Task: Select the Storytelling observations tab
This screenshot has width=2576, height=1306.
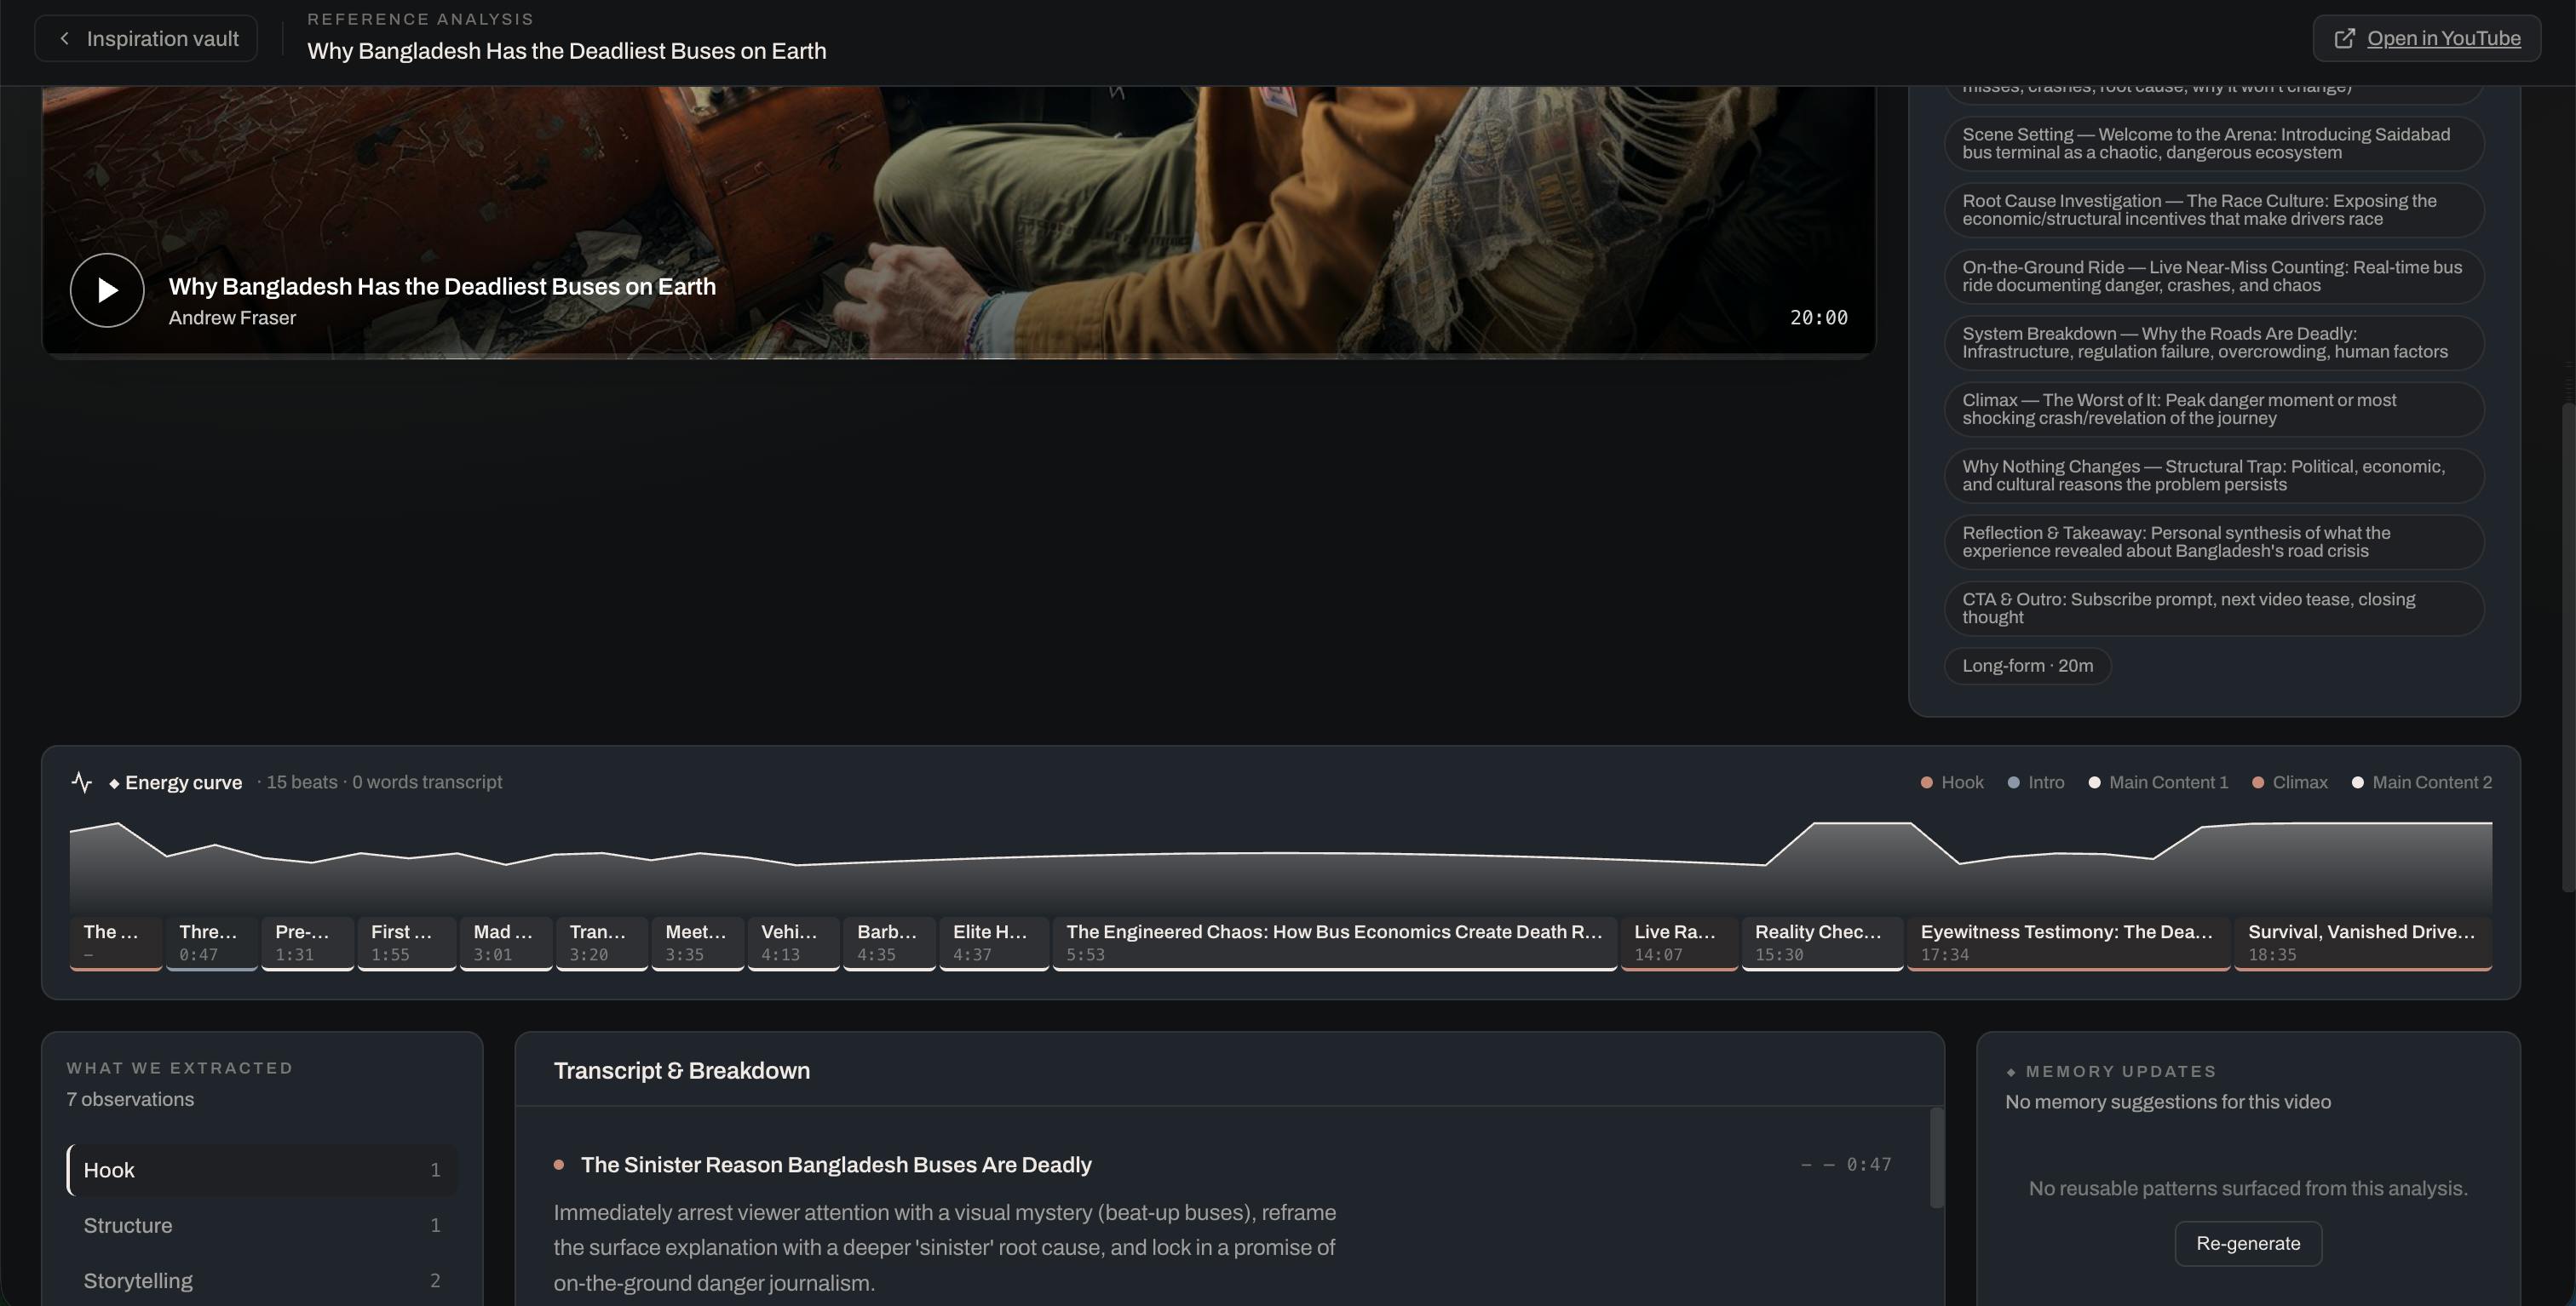Action: click(262, 1281)
